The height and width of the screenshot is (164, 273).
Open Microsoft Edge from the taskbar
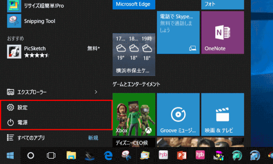pos(108,155)
